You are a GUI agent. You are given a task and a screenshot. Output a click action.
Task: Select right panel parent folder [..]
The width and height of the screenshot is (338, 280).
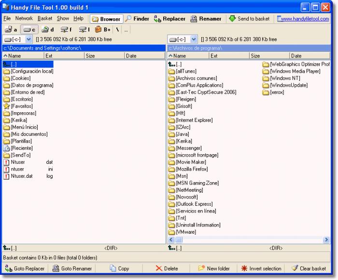(x=175, y=64)
